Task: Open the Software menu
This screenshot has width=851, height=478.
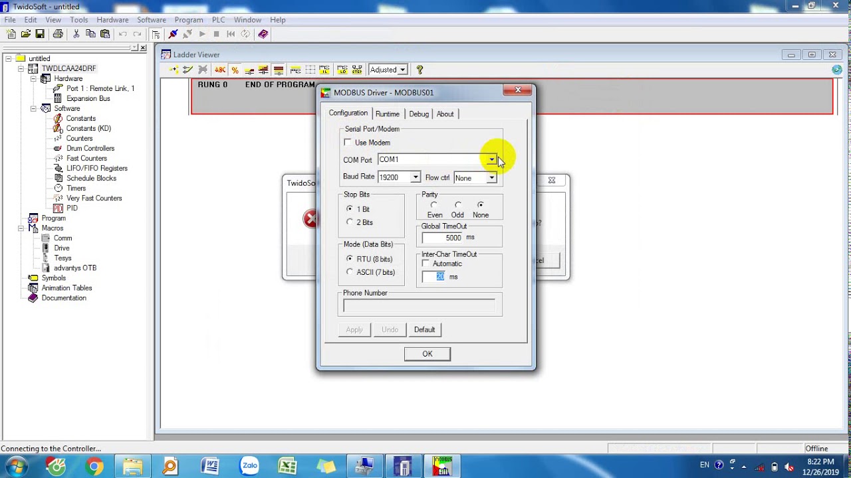Action: point(152,20)
